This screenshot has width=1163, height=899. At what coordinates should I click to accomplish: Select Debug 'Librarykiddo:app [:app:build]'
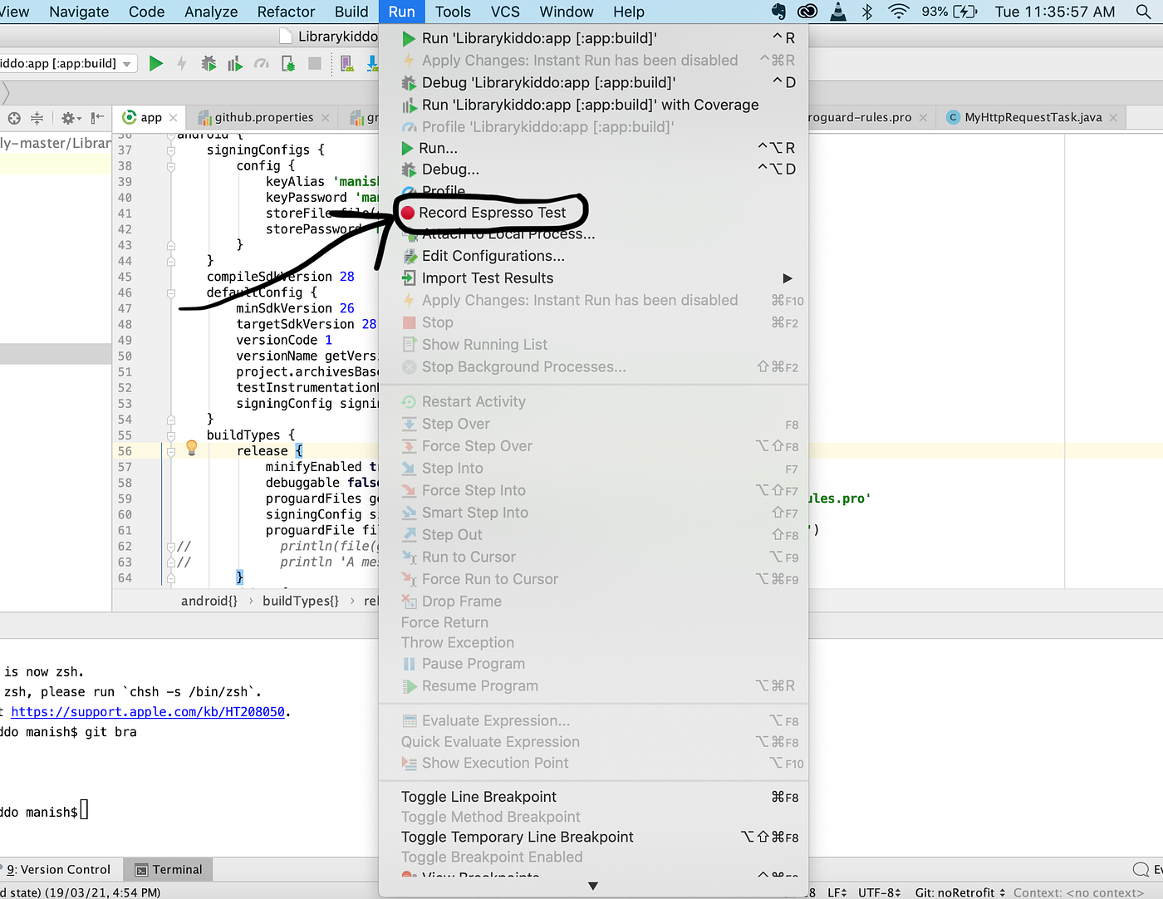(593, 82)
